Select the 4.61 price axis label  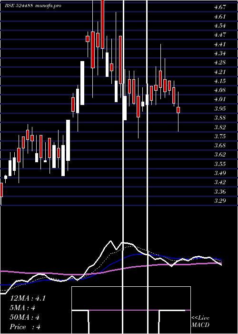click(x=220, y=16)
